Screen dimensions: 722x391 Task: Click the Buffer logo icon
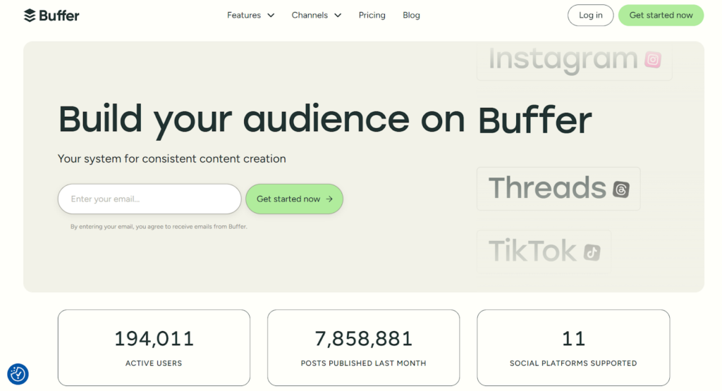tap(30, 15)
